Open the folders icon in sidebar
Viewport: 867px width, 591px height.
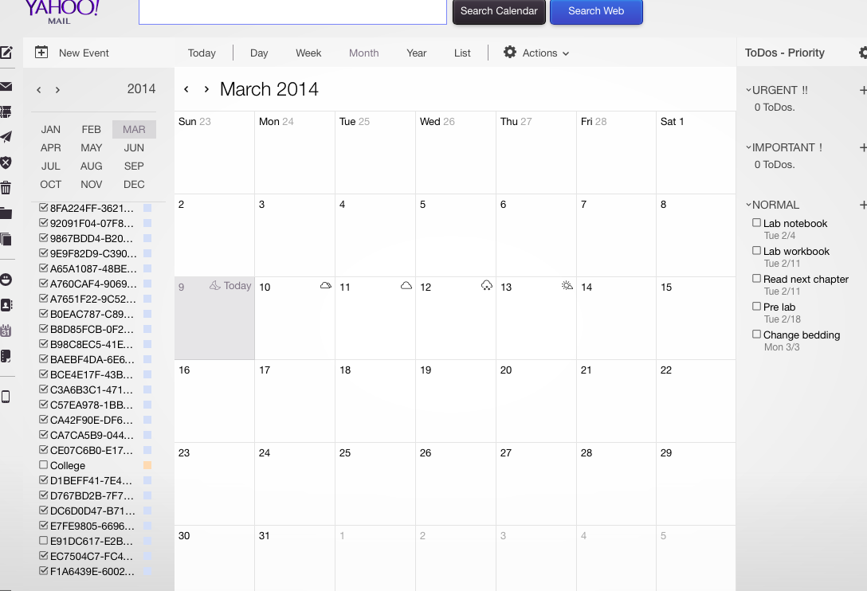click(x=6, y=213)
